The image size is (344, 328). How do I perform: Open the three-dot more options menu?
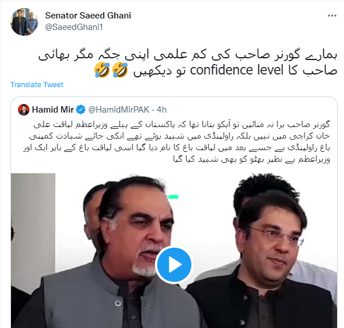pos(332,16)
